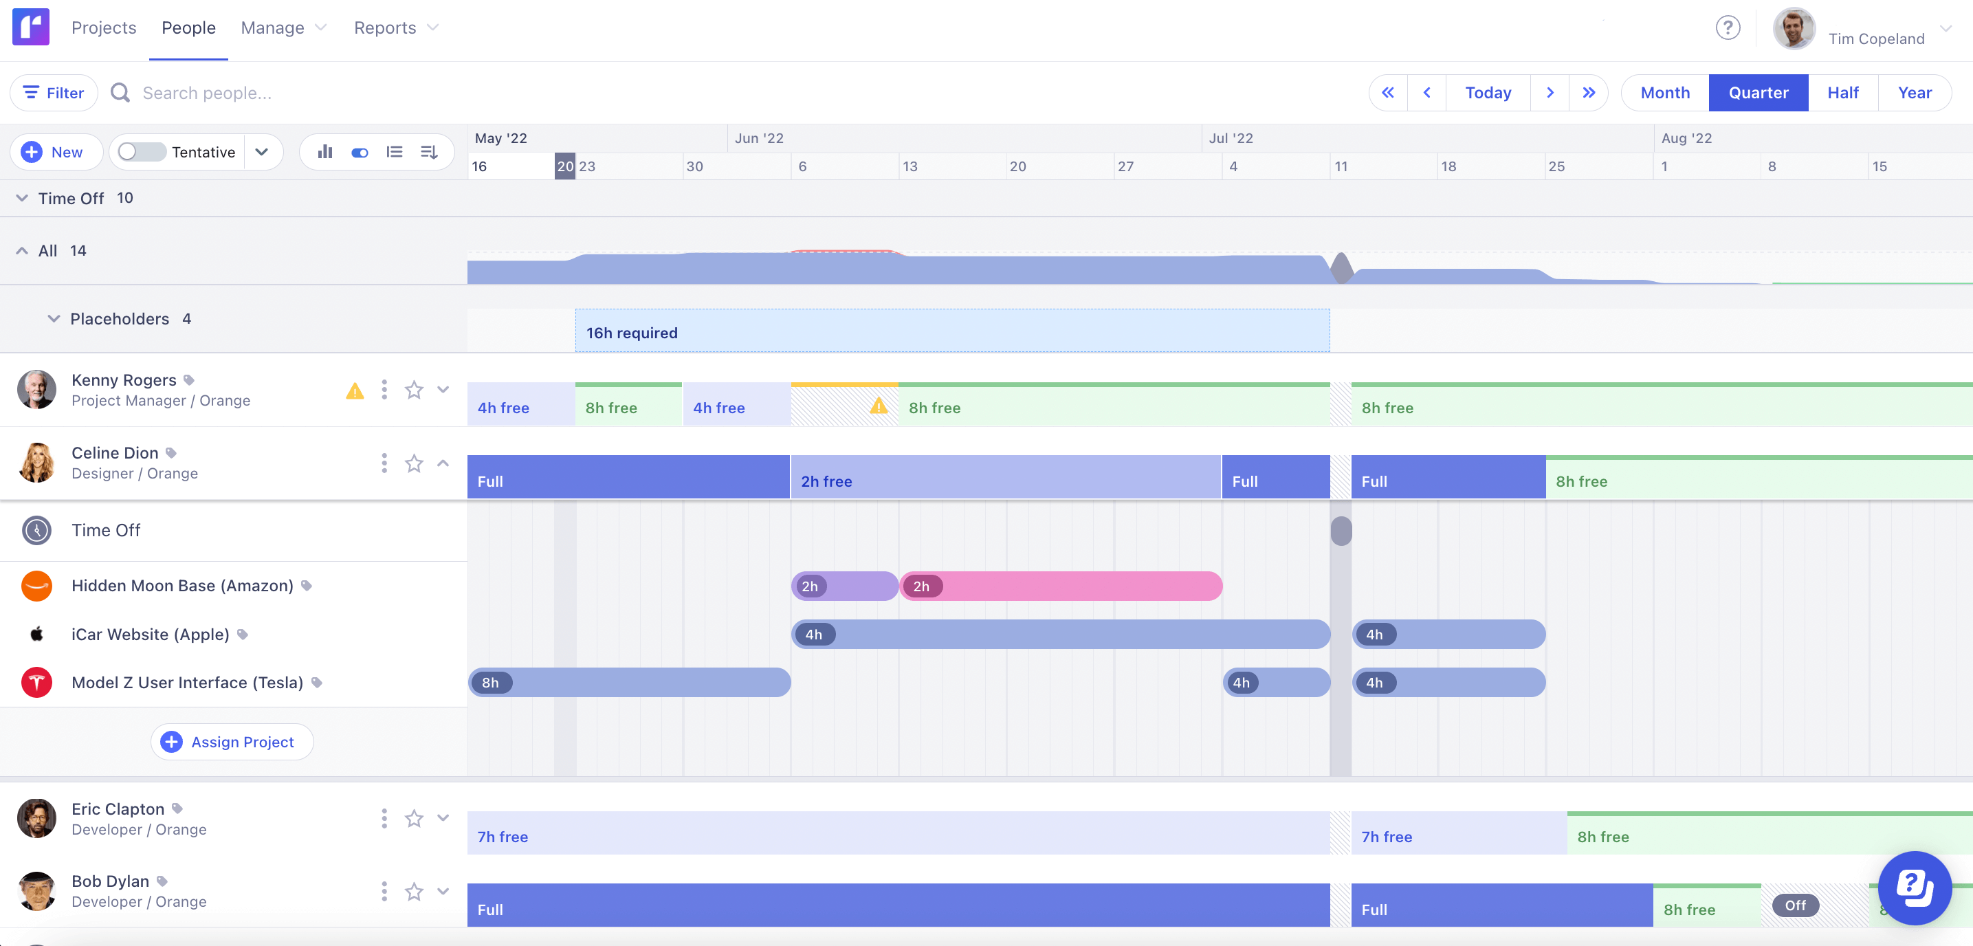1973x946 pixels.
Task: Toggle the Tentative switch on
Action: 141,152
